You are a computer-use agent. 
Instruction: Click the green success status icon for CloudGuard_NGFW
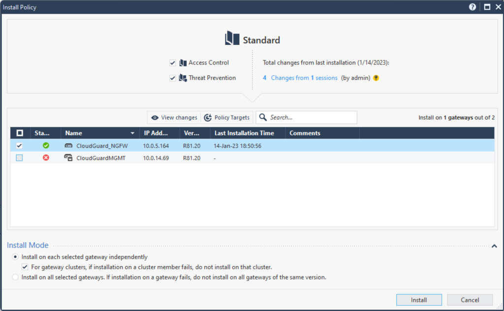(45, 146)
